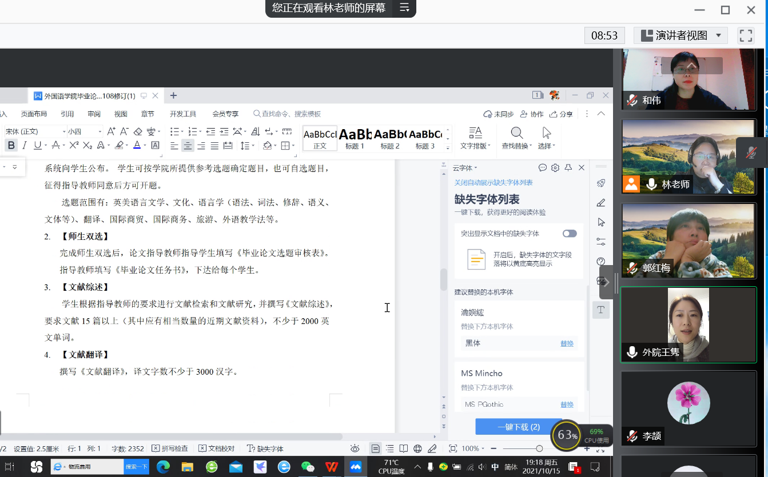Screen dimensions: 768x477
Task: Click 替换 link next to 黑体
Action: click(x=567, y=343)
